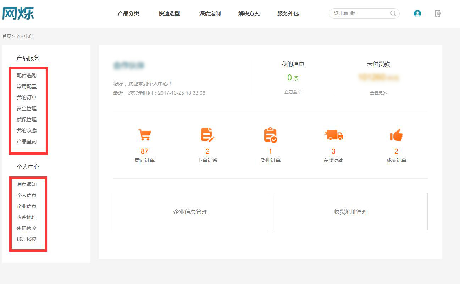This screenshot has height=284, width=460.
Task: Click 查看更多 under 未付货款
Action: (x=378, y=93)
